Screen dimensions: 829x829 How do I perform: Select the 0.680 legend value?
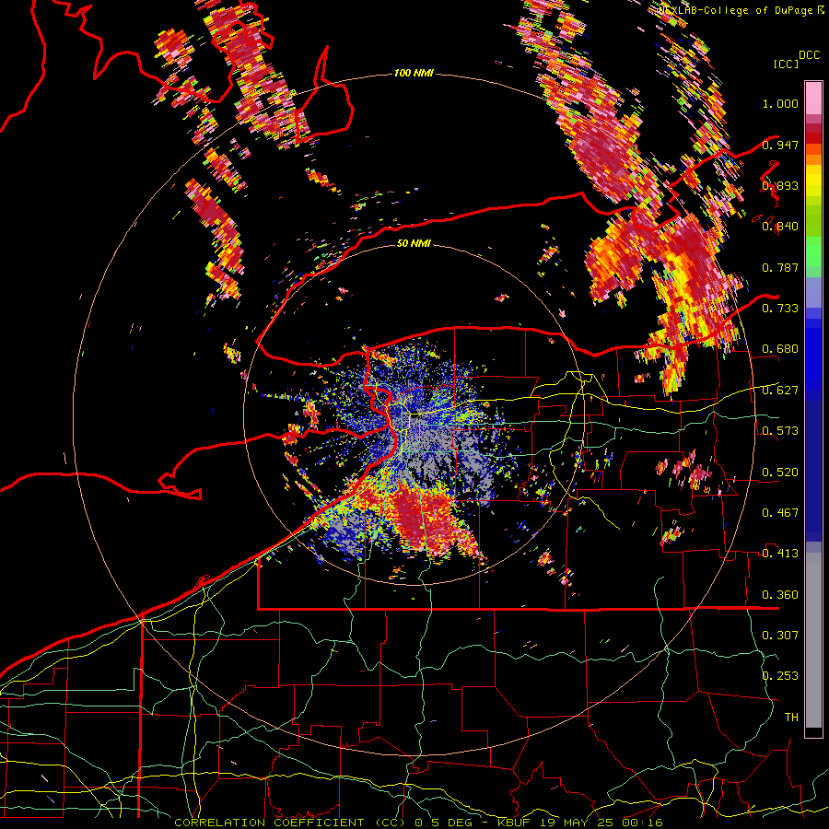[x=780, y=349]
